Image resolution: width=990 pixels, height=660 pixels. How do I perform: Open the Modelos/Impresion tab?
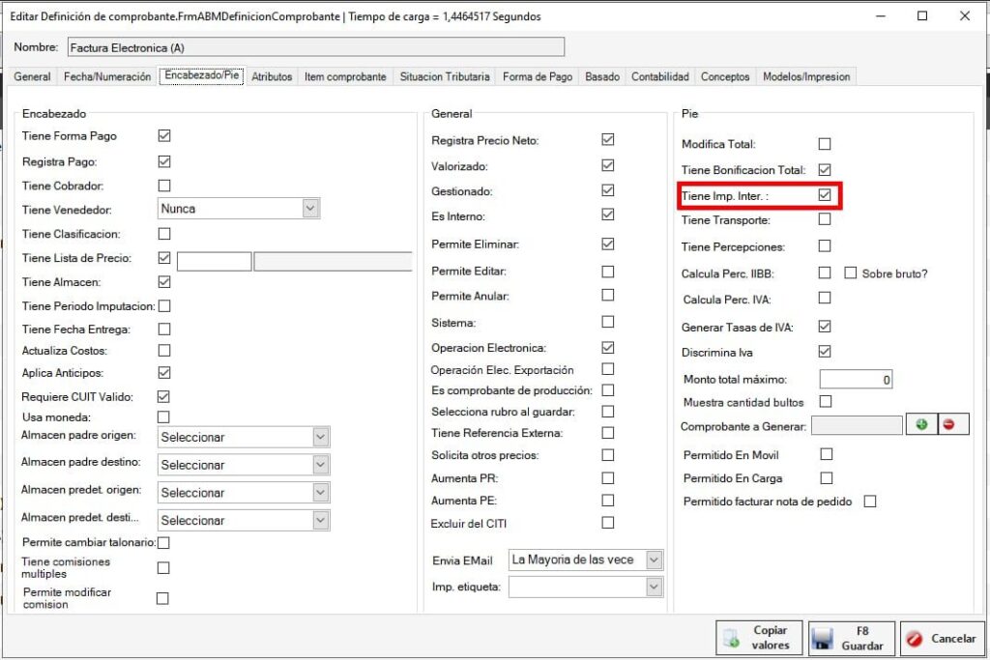[x=806, y=77]
